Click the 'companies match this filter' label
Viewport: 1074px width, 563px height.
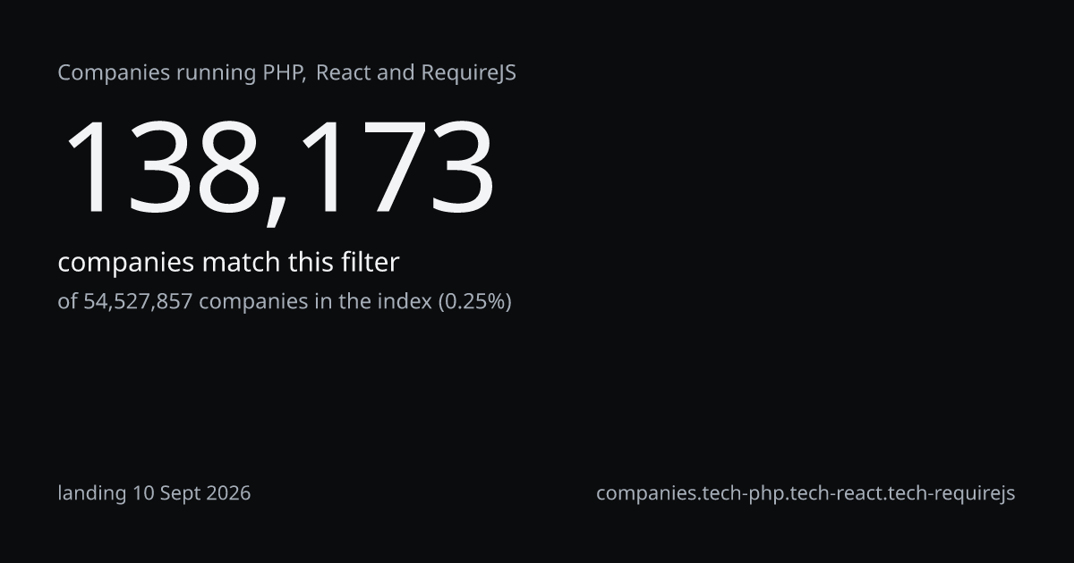(x=228, y=263)
